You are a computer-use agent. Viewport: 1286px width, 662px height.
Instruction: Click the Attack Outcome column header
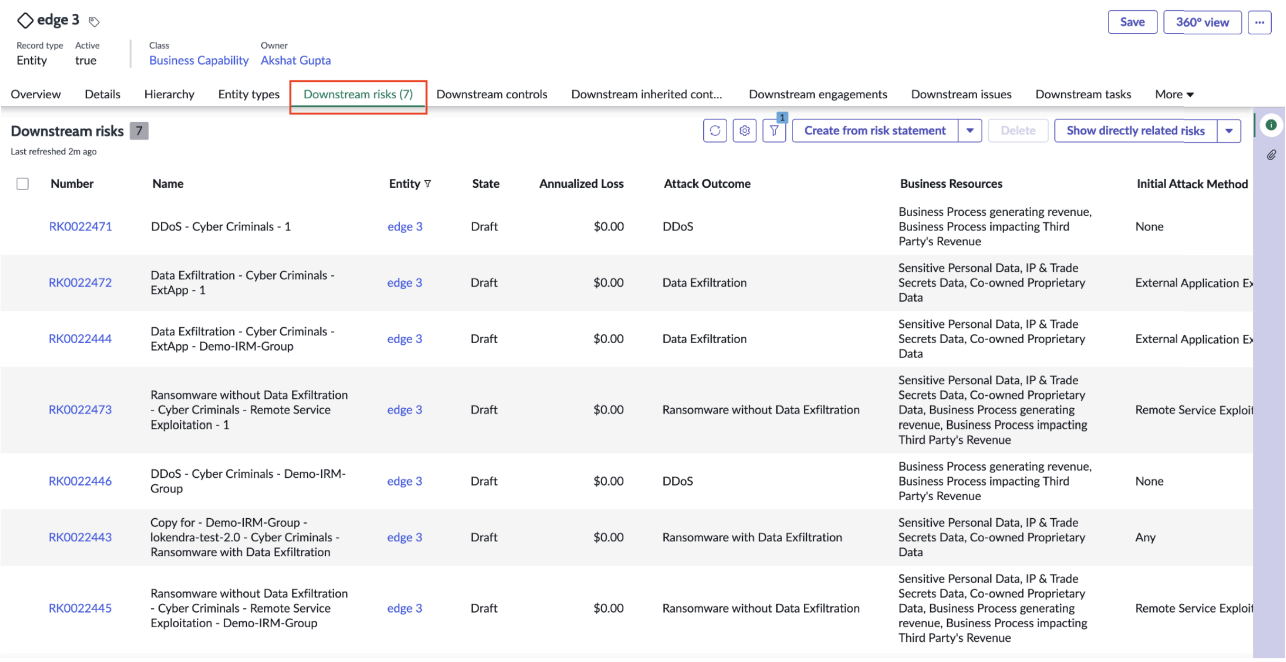(x=707, y=184)
